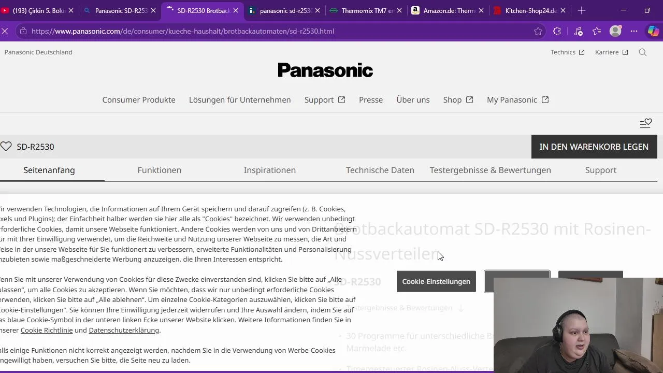Open the Datenschutzerklärung link
The image size is (663, 373).
(124, 330)
